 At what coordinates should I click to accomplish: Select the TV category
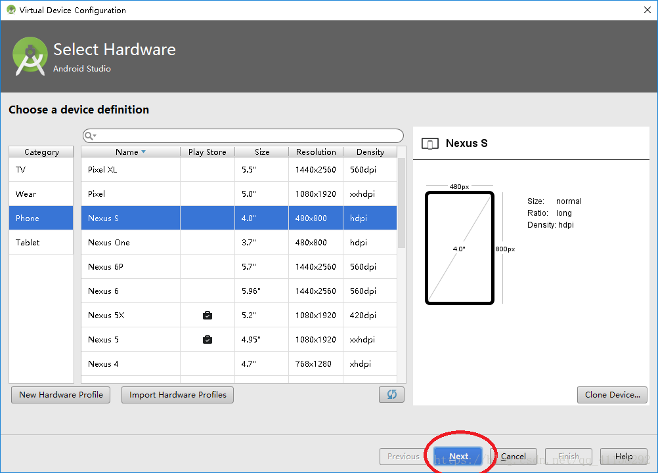click(41, 170)
